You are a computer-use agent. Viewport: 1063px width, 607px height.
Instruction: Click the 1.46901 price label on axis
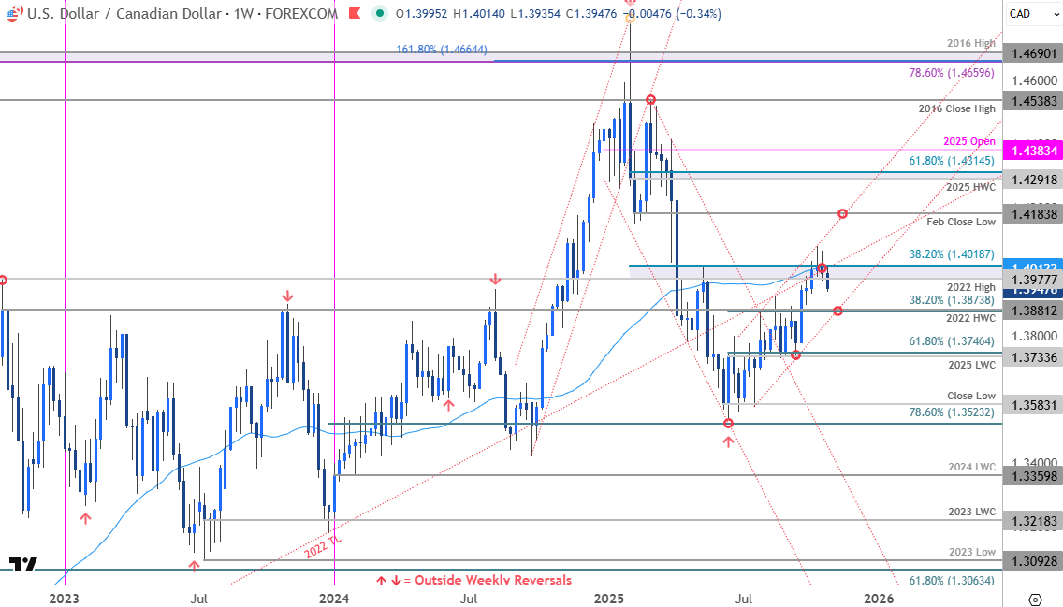coord(1032,53)
